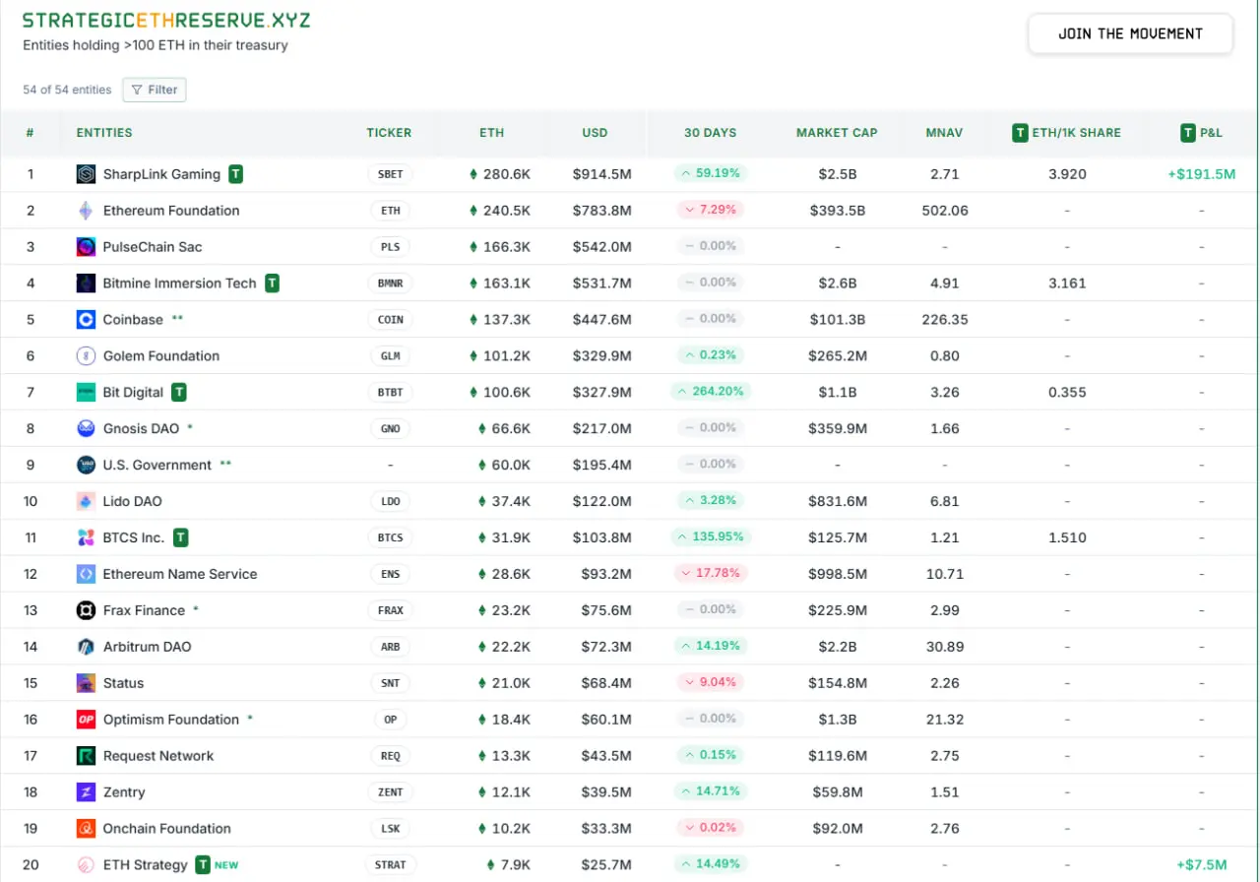Image resolution: width=1260 pixels, height=882 pixels.
Task: Sort by MNAV column header
Action: coord(944,133)
